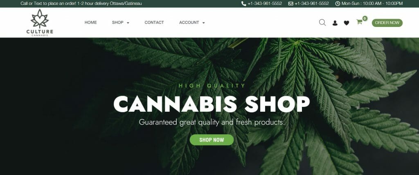The height and width of the screenshot is (175, 419).
Task: Click the Order Now button
Action: 387,23
